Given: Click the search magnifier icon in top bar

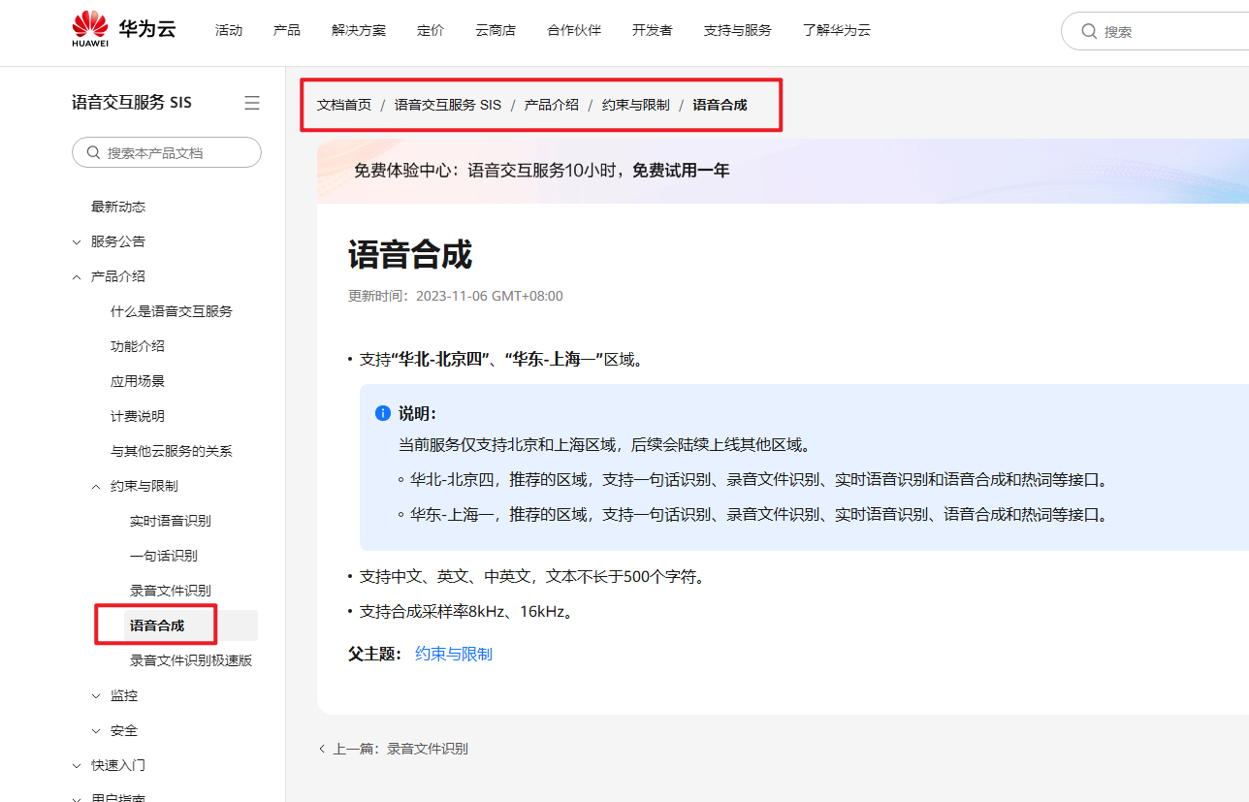Looking at the screenshot, I should 1089,31.
